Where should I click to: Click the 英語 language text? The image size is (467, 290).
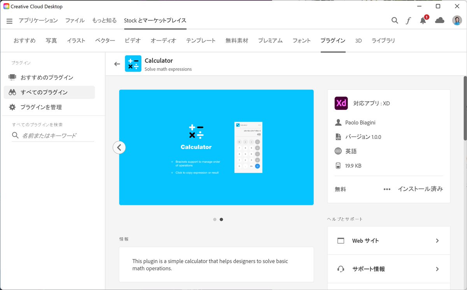tap(351, 151)
